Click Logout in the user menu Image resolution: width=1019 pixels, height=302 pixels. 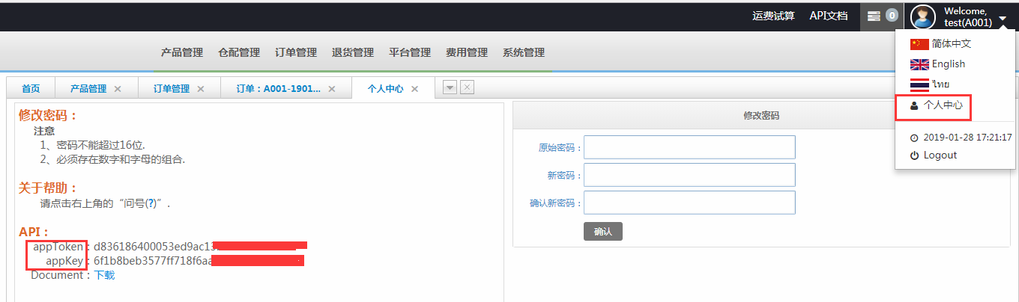(x=940, y=155)
